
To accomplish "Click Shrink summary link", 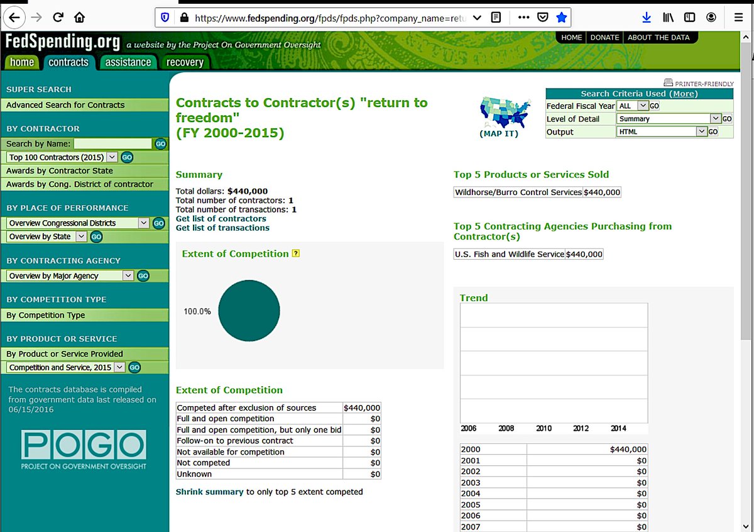I will point(209,492).
